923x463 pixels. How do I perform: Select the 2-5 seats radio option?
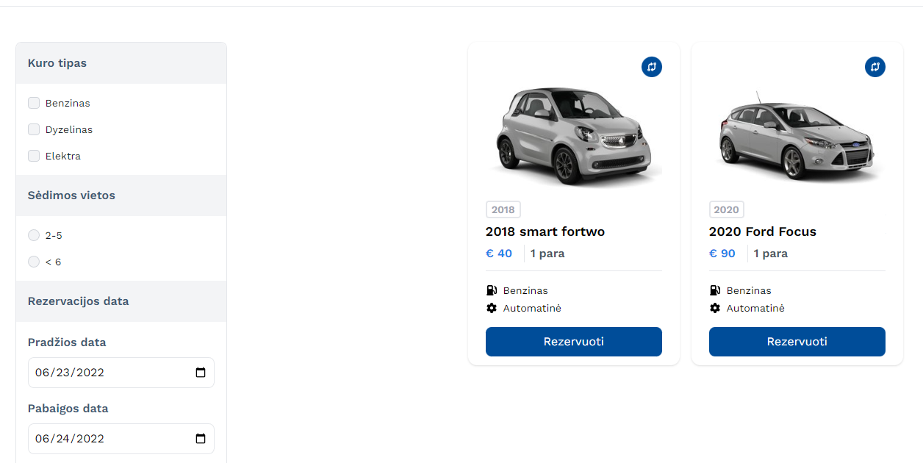34,235
